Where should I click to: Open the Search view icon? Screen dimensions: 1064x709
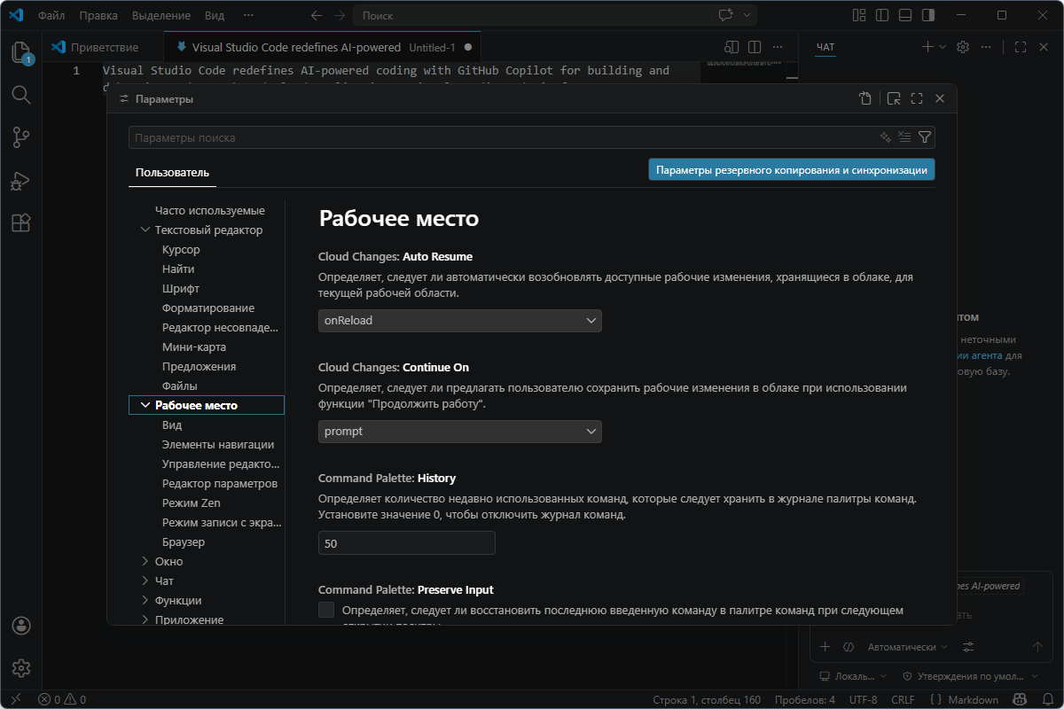(x=21, y=95)
